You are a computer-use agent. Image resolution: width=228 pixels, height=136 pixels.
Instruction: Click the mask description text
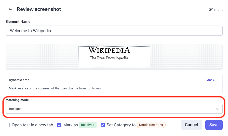55,88
